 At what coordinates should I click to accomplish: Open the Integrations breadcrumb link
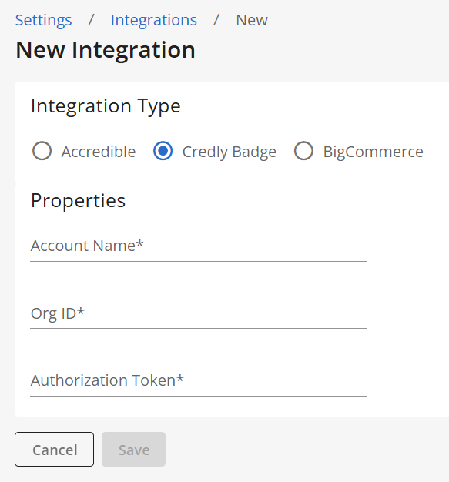click(154, 21)
